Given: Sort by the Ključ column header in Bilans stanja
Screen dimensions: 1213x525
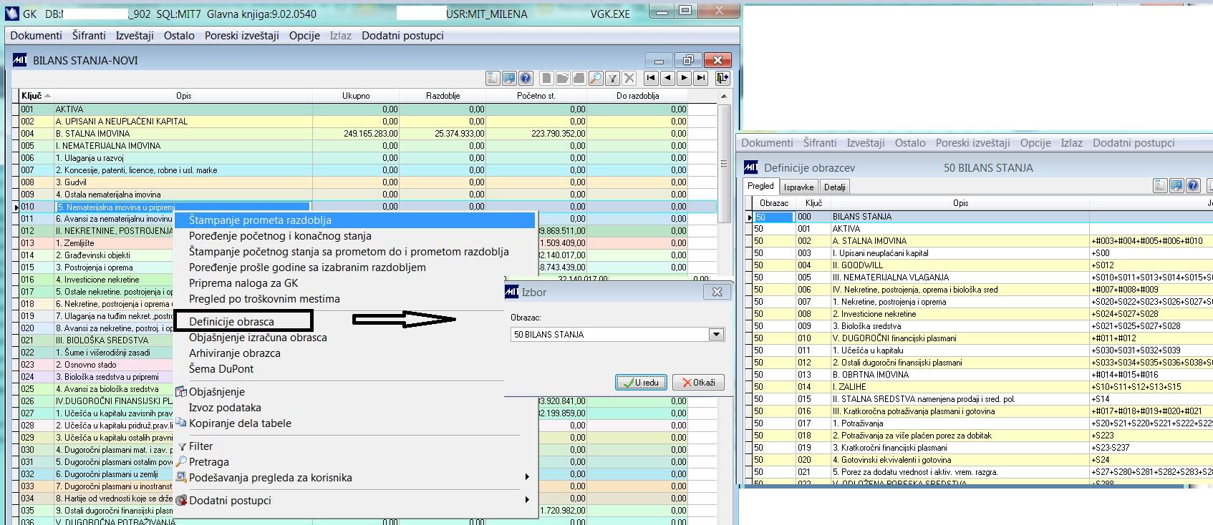Looking at the screenshot, I should click(36, 95).
